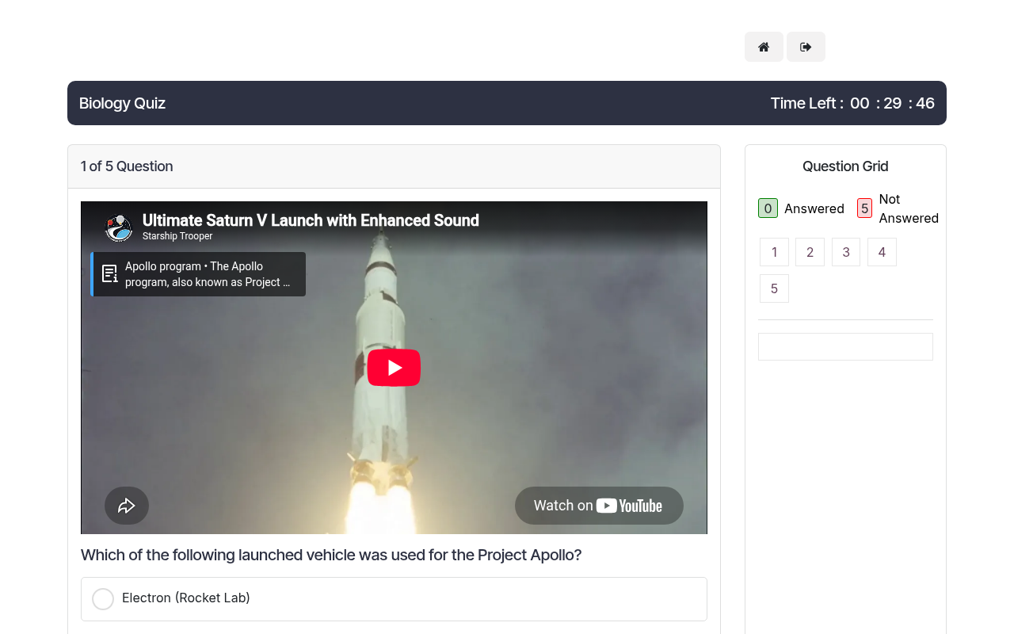This screenshot has height=634, width=1014.
Task: Click the Project Apollo question text
Action: (331, 555)
